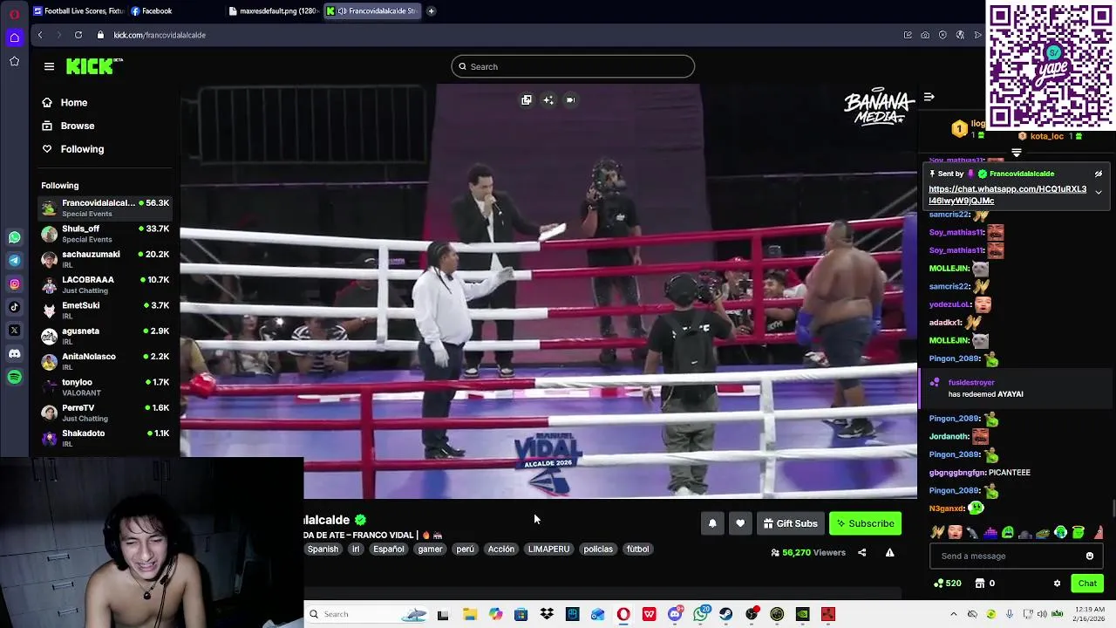Expand chat leaderboard chevron

[x=1017, y=153]
